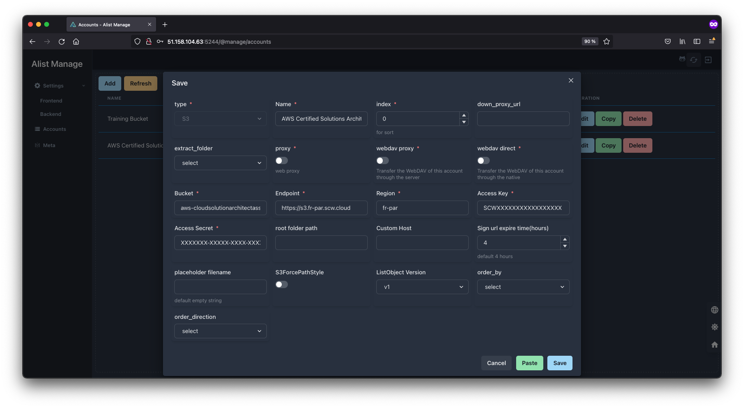Open the browser hamburger menu
The height and width of the screenshot is (408, 744).
712,41
